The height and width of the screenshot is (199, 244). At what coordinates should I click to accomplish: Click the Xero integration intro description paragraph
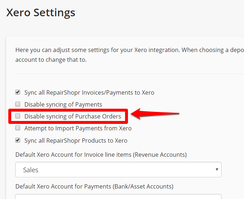[130, 55]
